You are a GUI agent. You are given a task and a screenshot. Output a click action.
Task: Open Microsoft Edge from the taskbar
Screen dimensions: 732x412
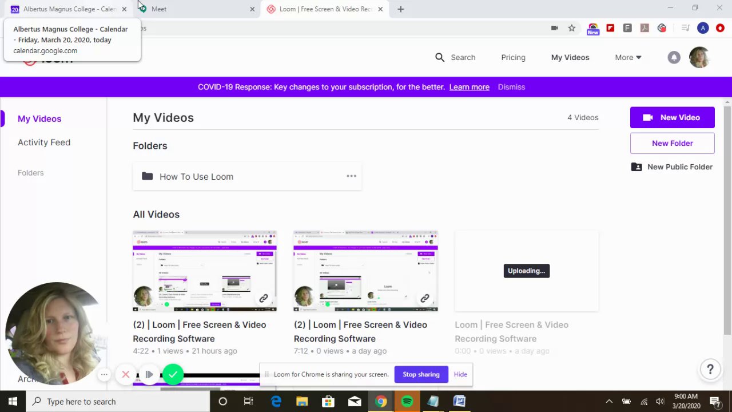pos(276,401)
